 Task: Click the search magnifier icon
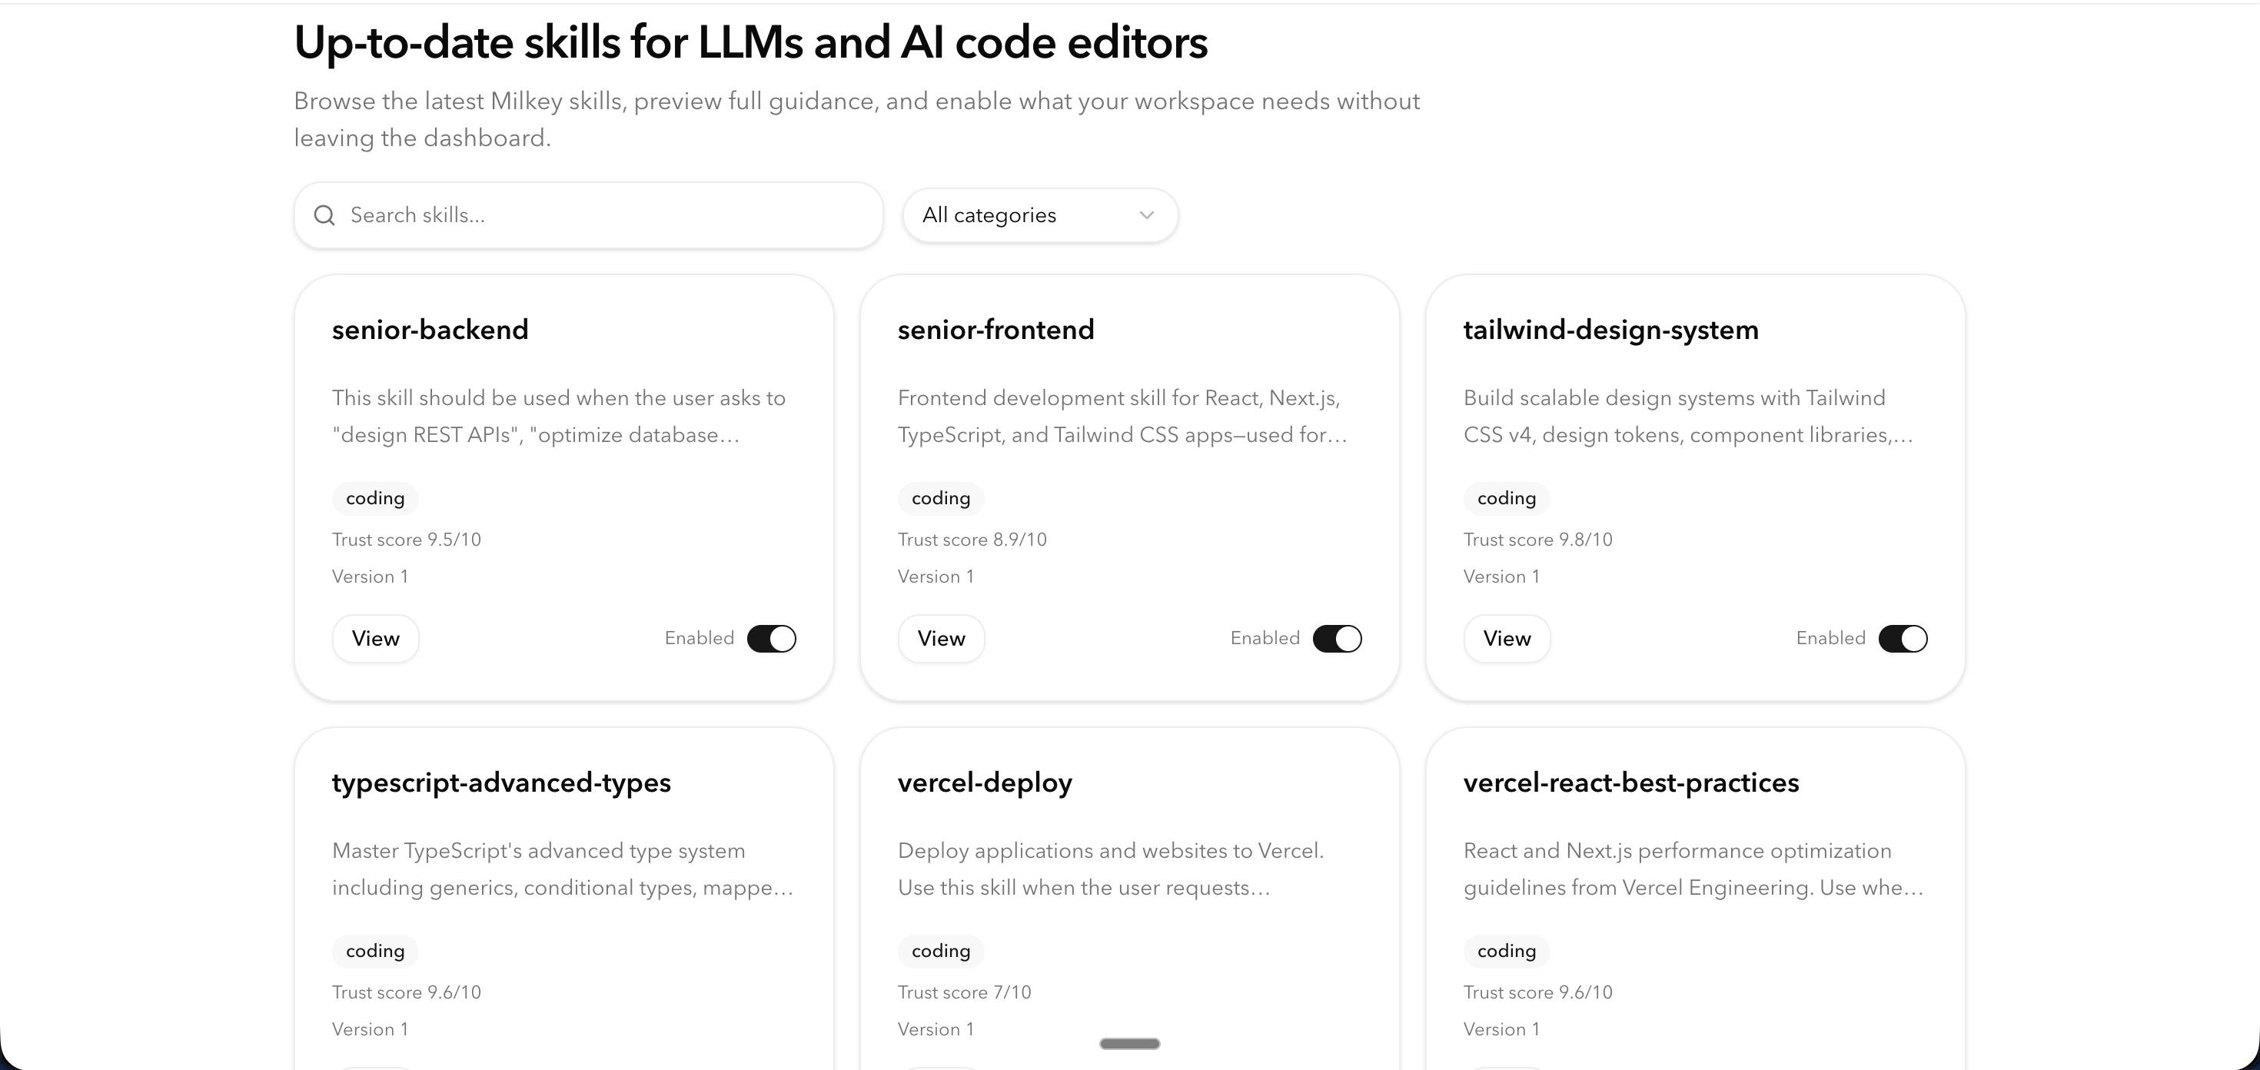tap(324, 216)
